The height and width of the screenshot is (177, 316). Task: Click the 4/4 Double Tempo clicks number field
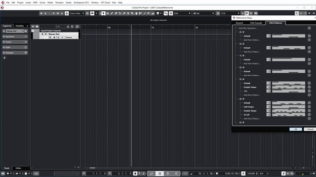tap(269, 111)
